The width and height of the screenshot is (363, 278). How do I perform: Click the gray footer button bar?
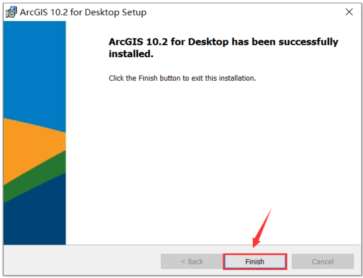[115, 262]
